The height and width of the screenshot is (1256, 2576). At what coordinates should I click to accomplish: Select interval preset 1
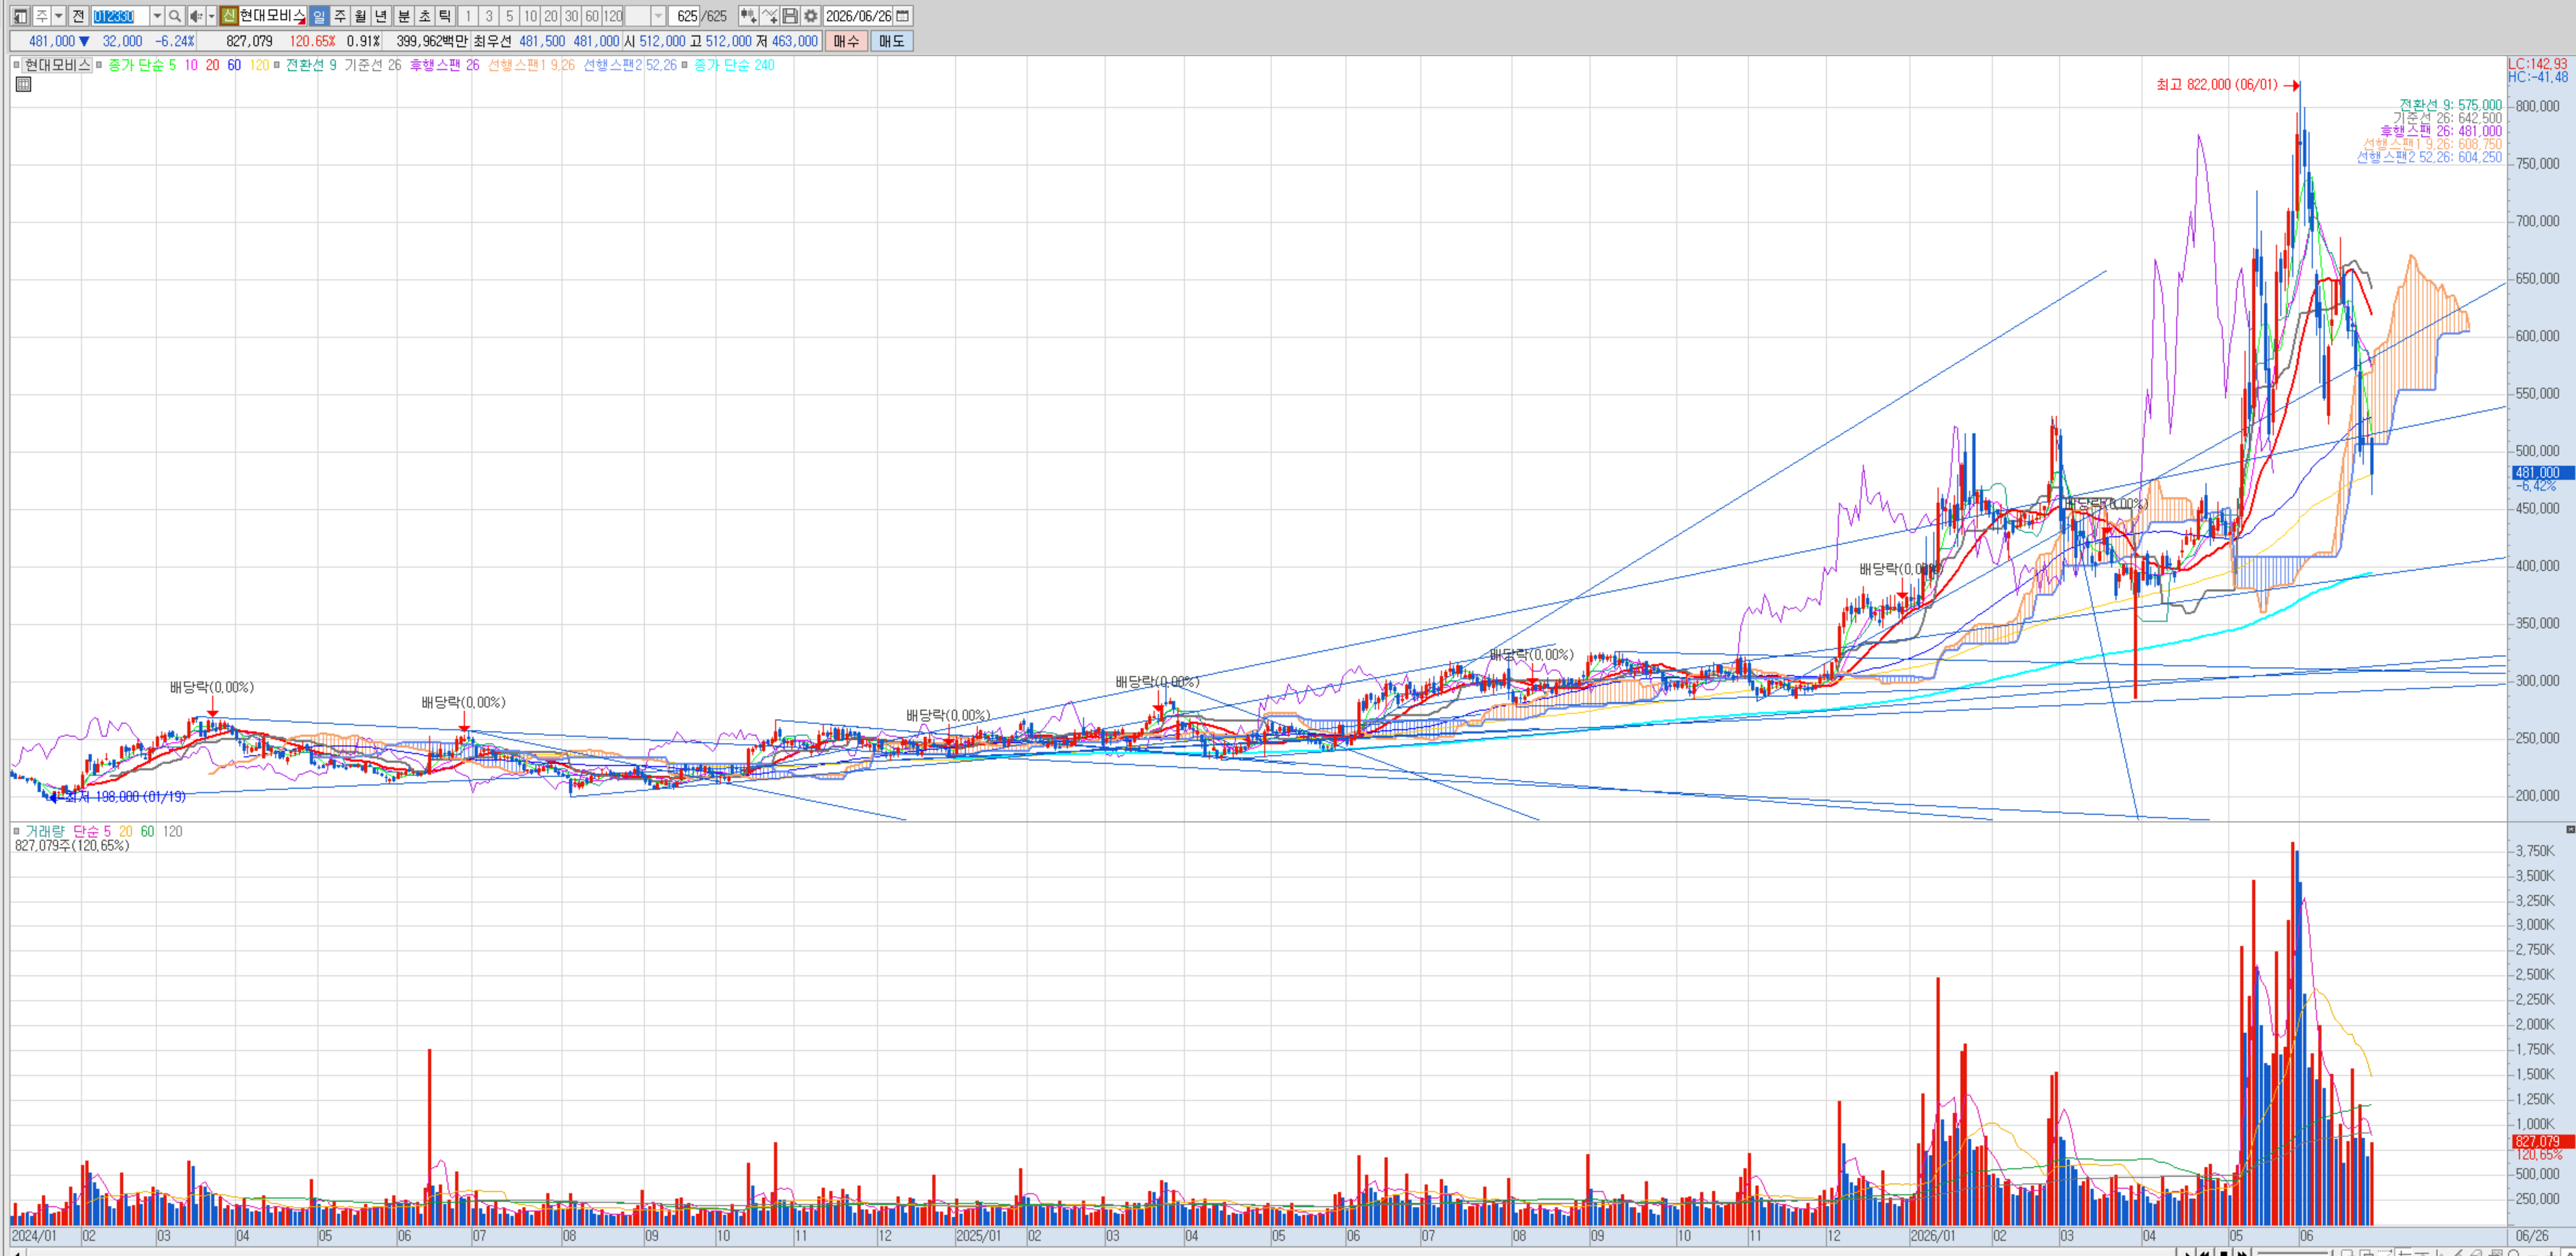coord(468,16)
